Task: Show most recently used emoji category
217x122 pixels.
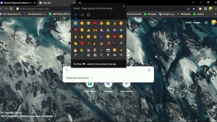Action: click(82, 55)
